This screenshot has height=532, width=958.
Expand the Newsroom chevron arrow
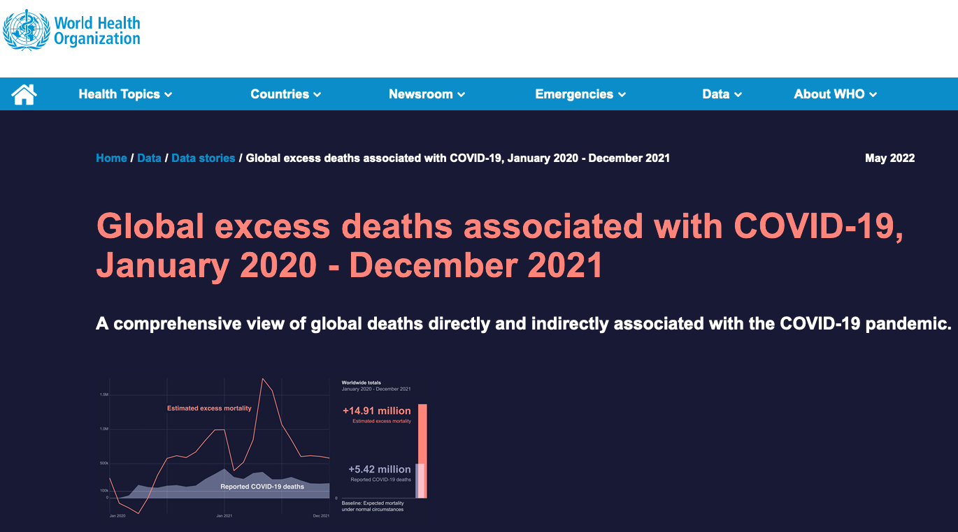461,95
